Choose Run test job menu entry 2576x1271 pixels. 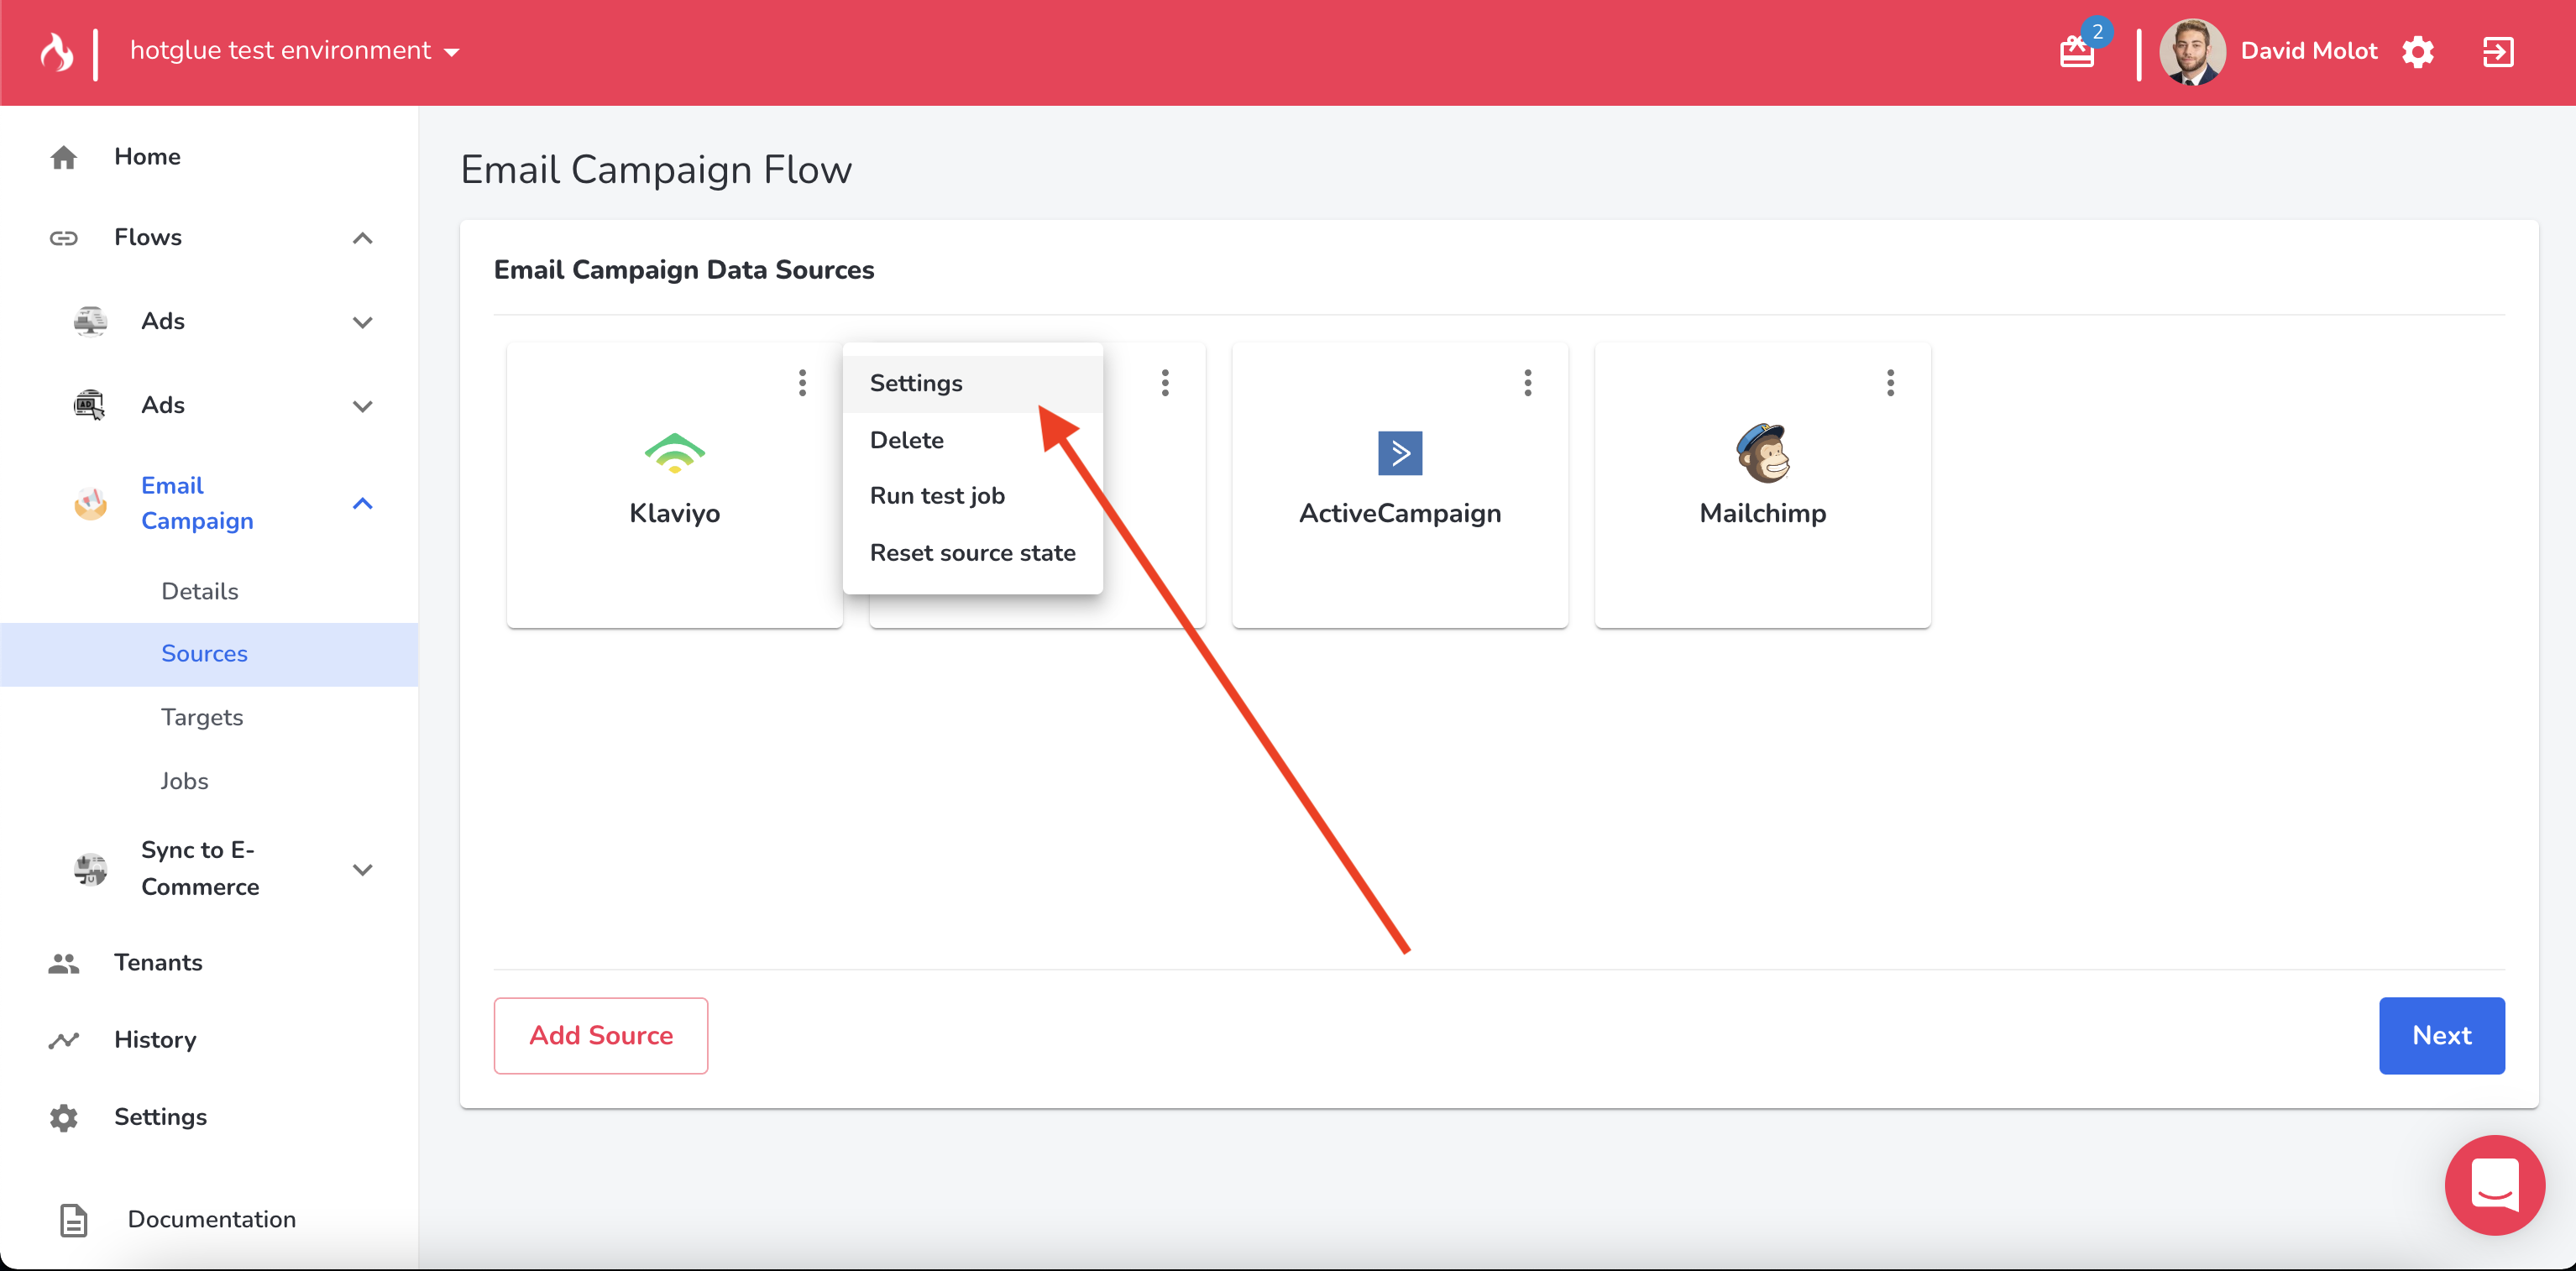tap(937, 496)
